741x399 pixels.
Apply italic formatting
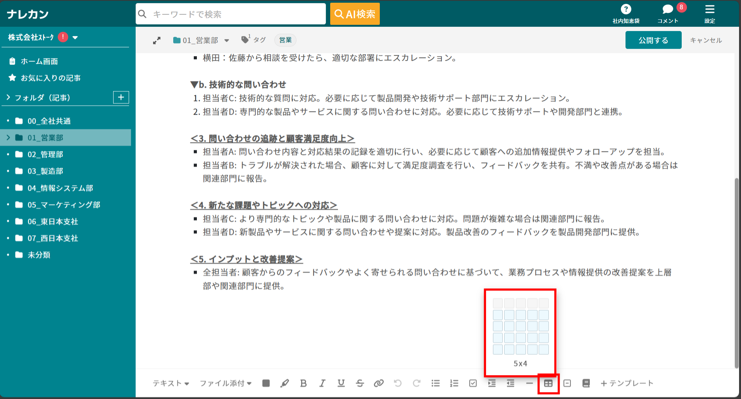(322, 383)
